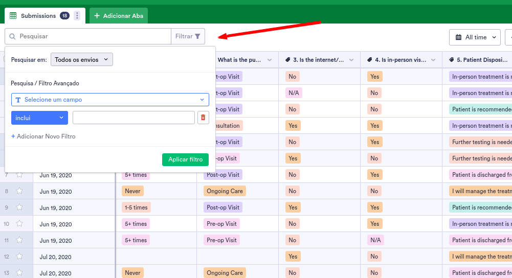
Task: Open the Submissions tab three-dot menu
Action: (77, 16)
